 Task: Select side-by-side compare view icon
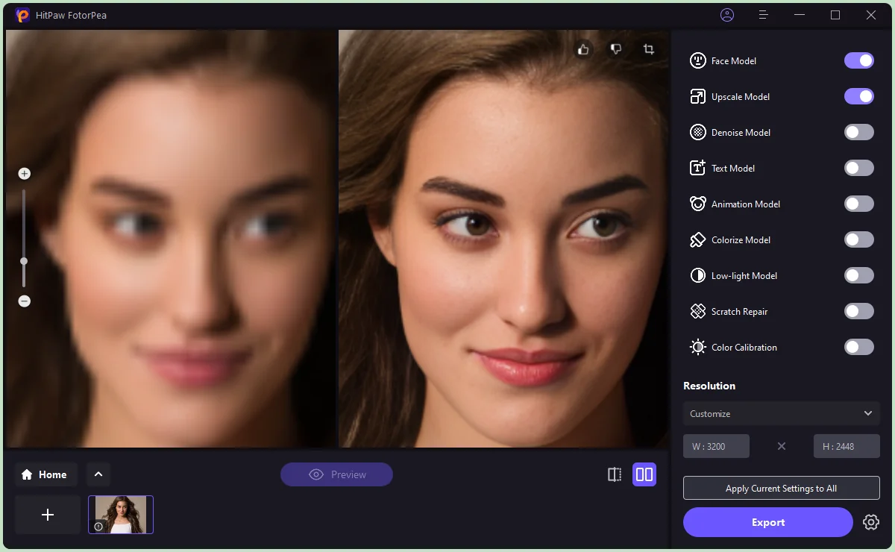pyautogui.click(x=644, y=474)
